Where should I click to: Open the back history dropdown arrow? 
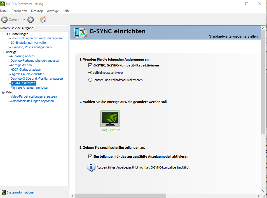(24, 20)
